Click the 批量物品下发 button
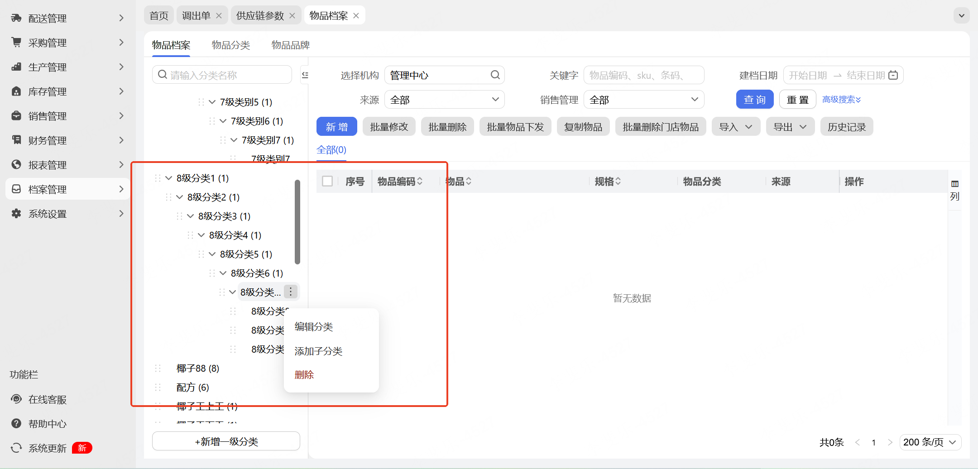This screenshot has width=978, height=469. [515, 127]
